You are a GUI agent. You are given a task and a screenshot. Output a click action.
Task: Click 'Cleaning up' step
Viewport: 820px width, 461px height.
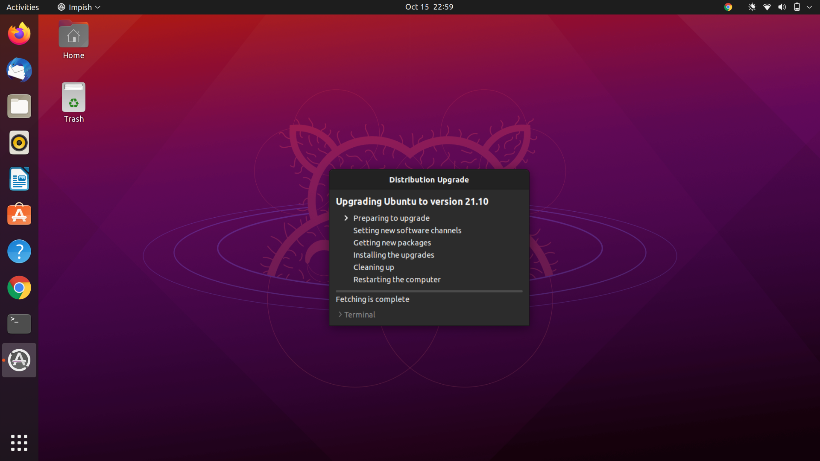(x=374, y=267)
